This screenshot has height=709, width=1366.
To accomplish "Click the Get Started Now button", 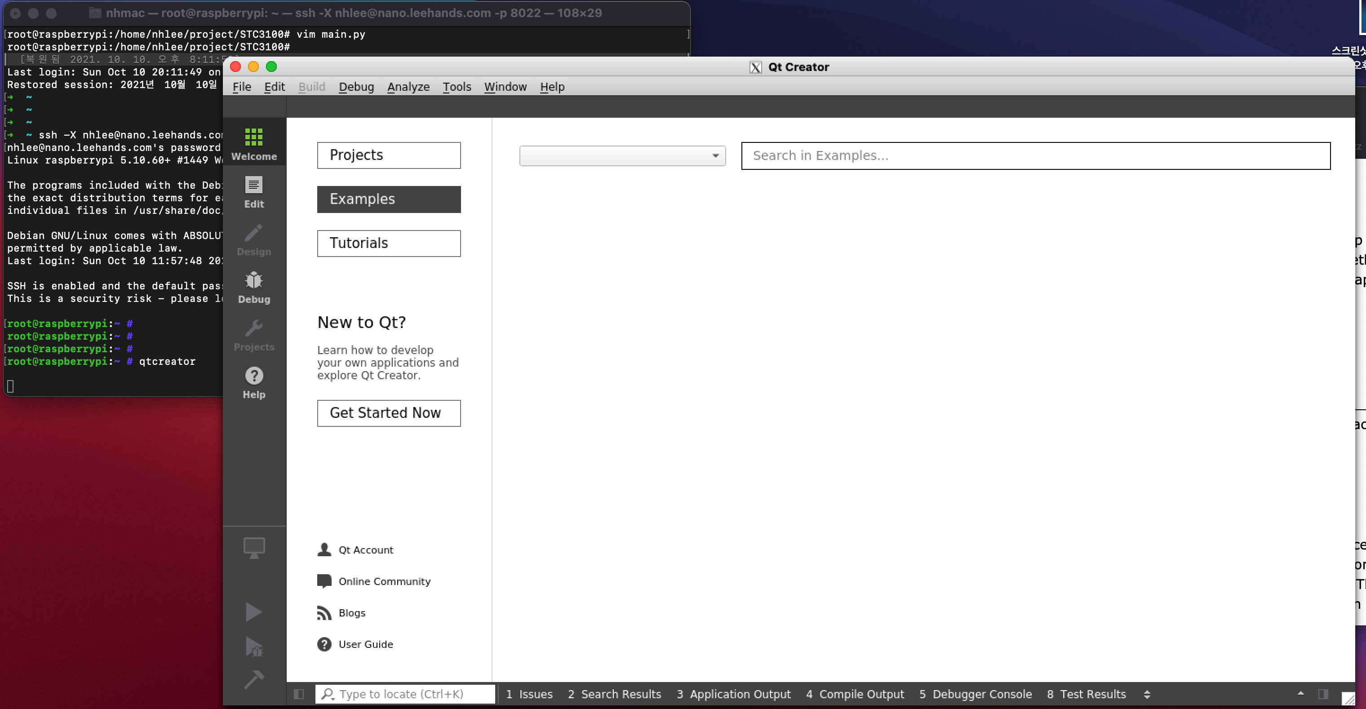I will tap(389, 413).
